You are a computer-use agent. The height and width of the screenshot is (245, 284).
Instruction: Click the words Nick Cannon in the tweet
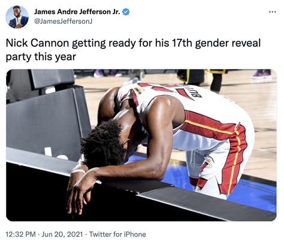tap(37, 43)
